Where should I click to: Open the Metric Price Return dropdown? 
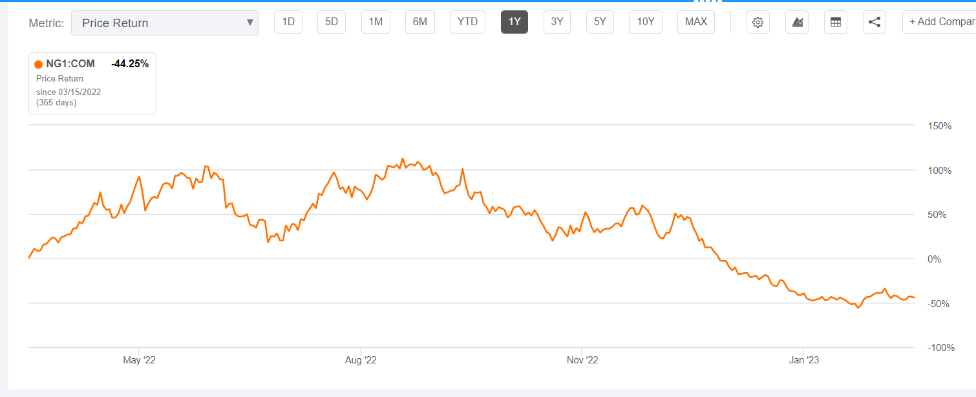click(x=165, y=23)
